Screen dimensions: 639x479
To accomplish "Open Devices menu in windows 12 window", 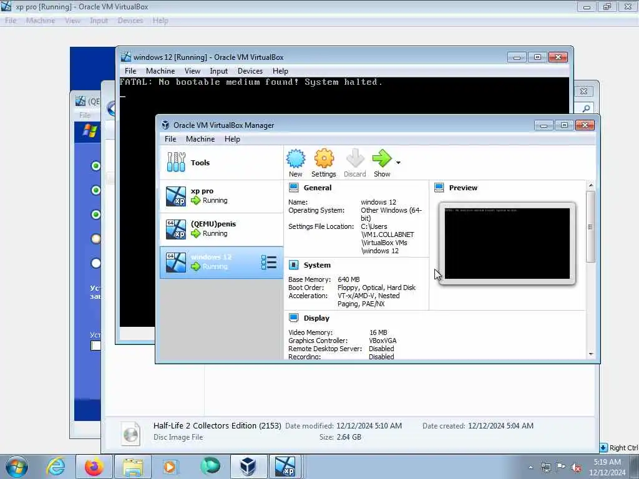I will pyautogui.click(x=250, y=71).
